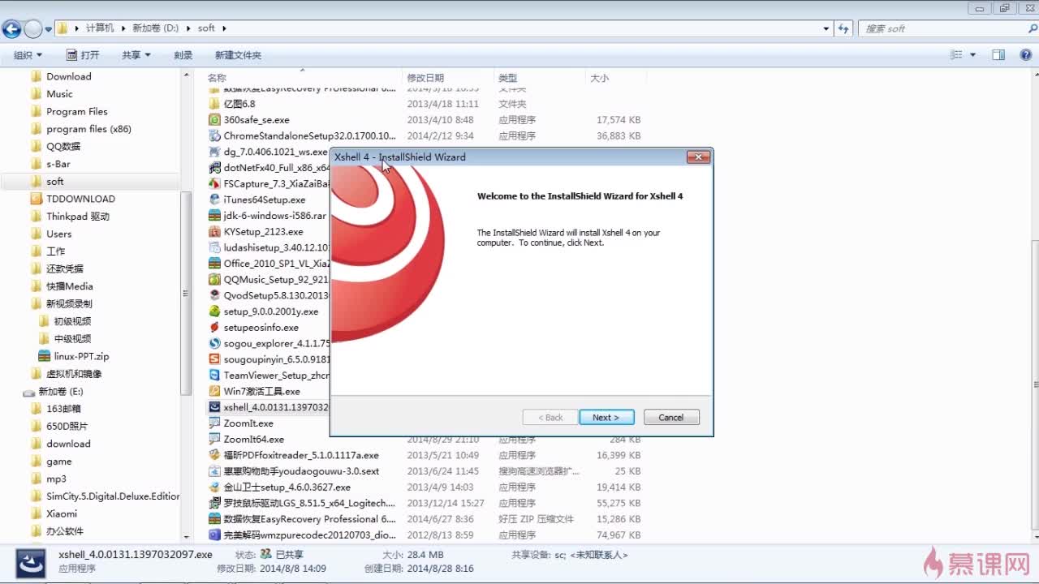Cancel the Xshell InstallShield Wizard
This screenshot has height=584, width=1039.
671,417
